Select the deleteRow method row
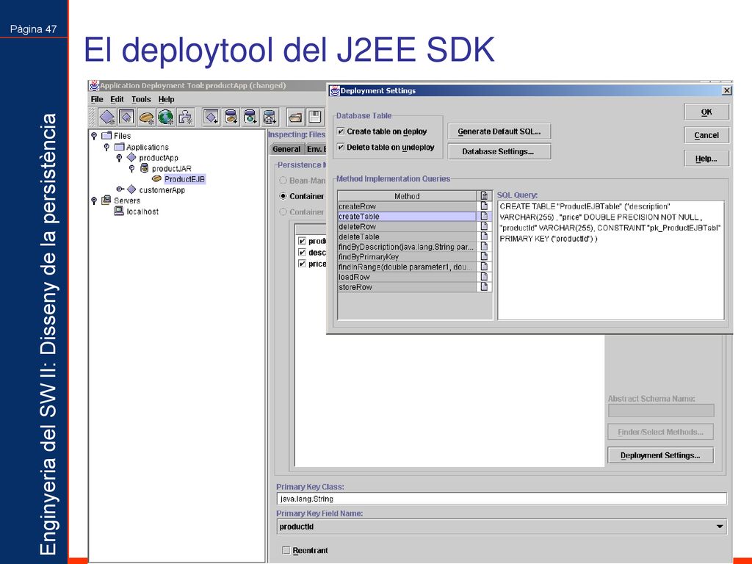The width and height of the screenshot is (752, 564). tap(407, 226)
